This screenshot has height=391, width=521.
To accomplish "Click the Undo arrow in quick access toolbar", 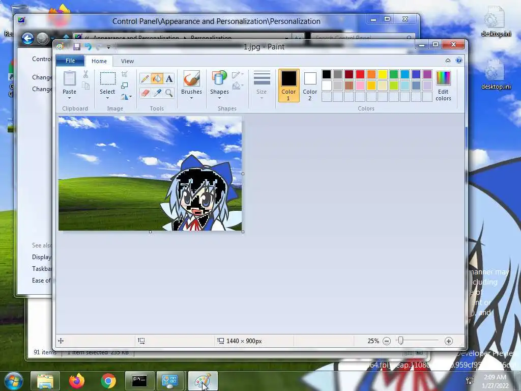I will (88, 47).
